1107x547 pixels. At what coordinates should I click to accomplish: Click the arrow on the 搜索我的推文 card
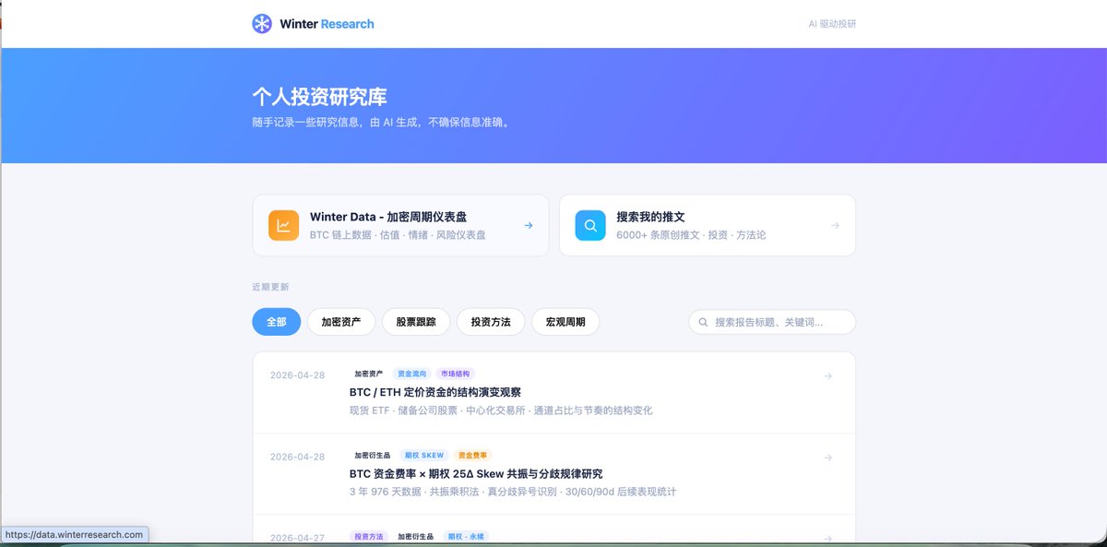coord(835,225)
